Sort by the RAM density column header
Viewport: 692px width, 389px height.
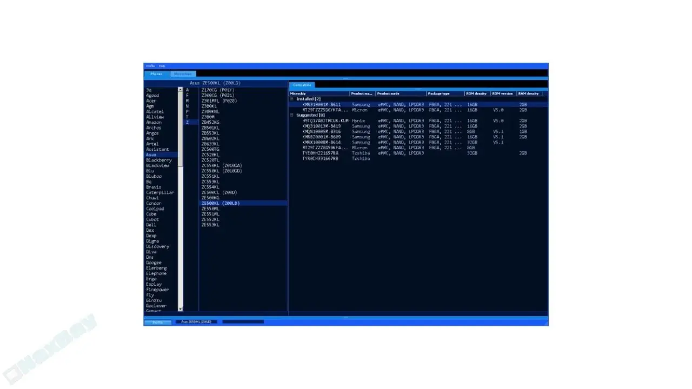point(530,93)
